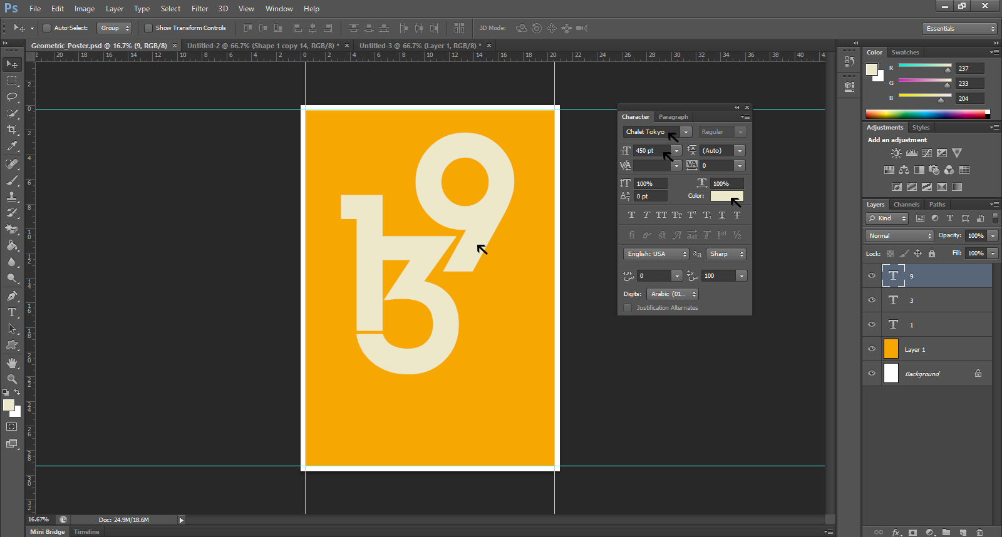Pick the Eyedropper tool
This screenshot has width=1002, height=537.
tap(12, 146)
